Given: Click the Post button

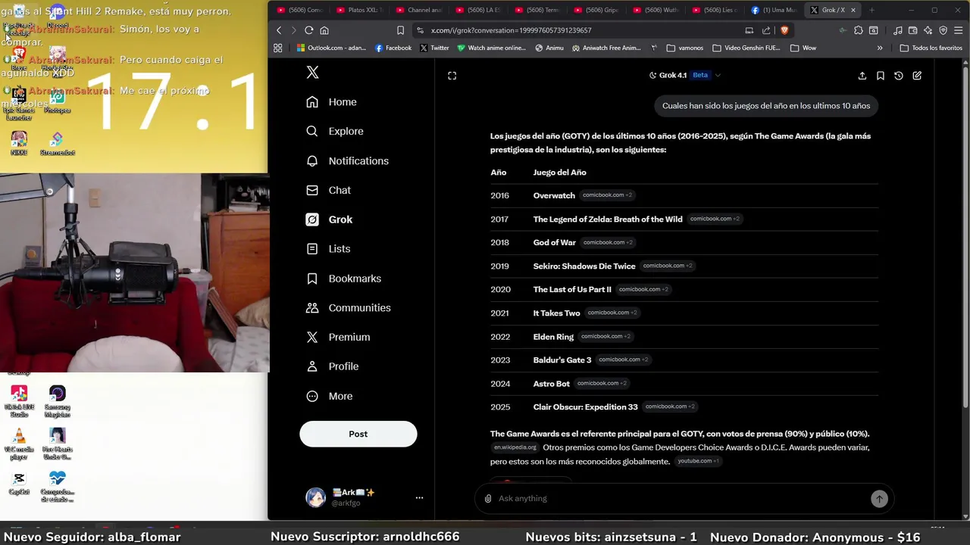Looking at the screenshot, I should [x=358, y=434].
